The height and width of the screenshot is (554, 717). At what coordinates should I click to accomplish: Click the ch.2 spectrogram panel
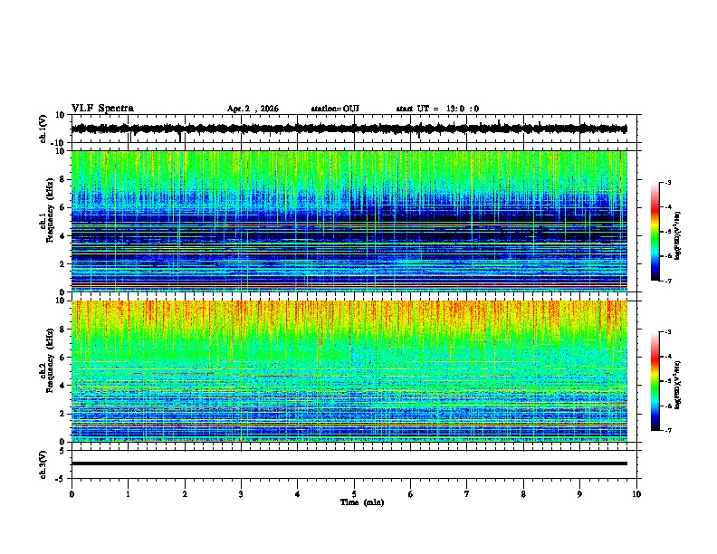click(x=349, y=371)
